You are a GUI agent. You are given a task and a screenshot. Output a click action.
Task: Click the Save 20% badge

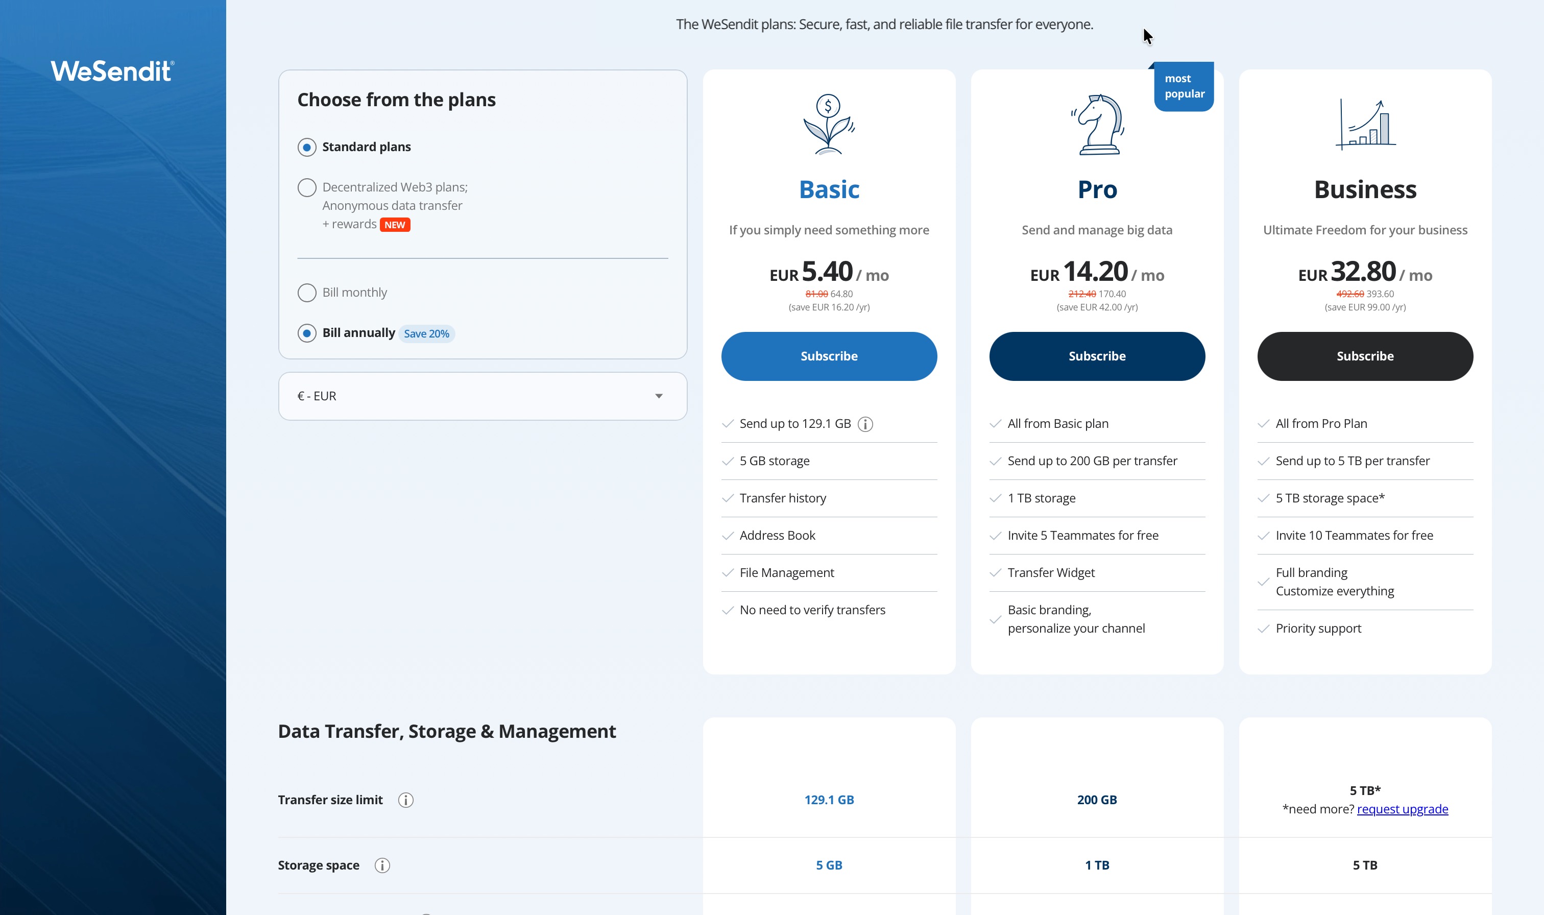(426, 333)
